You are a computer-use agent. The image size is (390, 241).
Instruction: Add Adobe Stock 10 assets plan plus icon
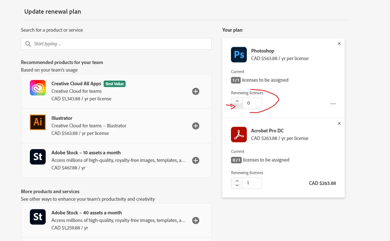[196, 160]
